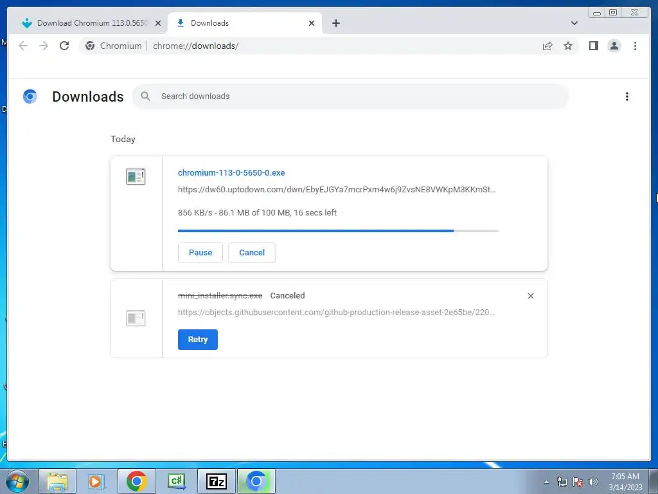
Task: Focus the Search downloads field
Action: pos(350,96)
